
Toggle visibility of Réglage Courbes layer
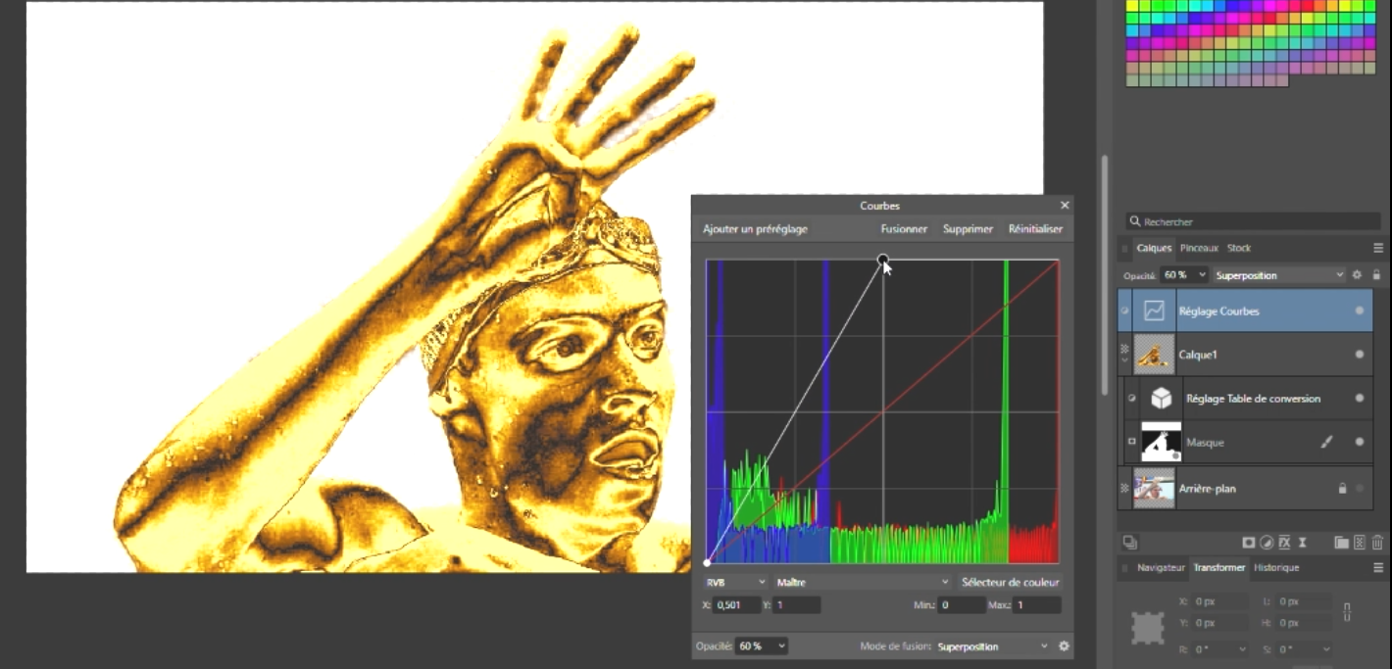click(x=1359, y=311)
